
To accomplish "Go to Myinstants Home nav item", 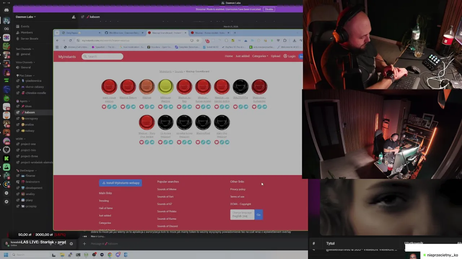I will click(229, 56).
